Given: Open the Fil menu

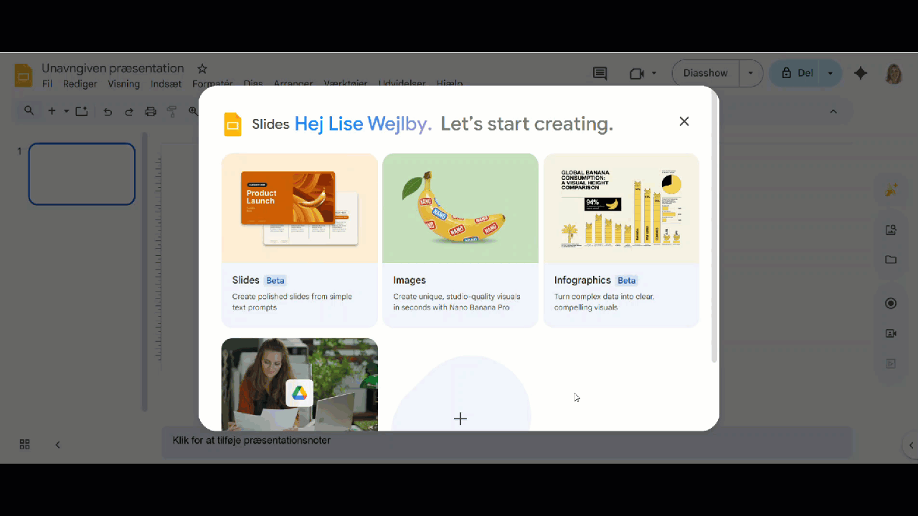Looking at the screenshot, I should coord(47,84).
